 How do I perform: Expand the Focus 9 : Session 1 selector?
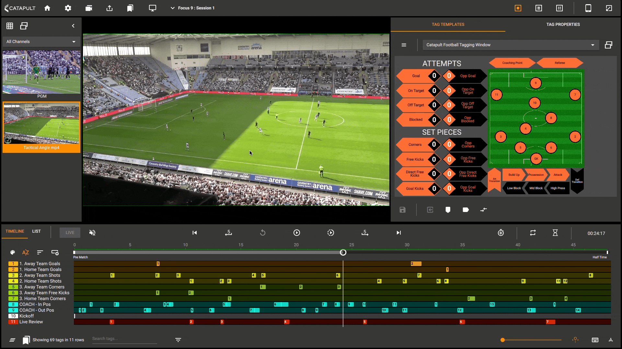193,8
